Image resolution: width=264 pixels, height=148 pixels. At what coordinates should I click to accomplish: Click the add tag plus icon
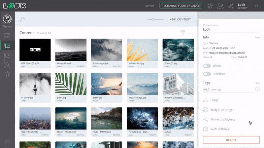[257, 89]
